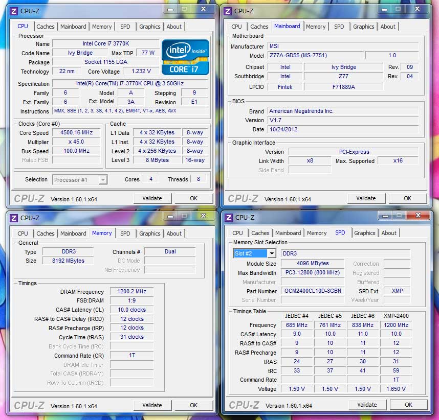Screen dimensions: 439x420
Task: Click Max Bandwidth 'PC3-12800 (800 MHz)'
Action: 313,273
